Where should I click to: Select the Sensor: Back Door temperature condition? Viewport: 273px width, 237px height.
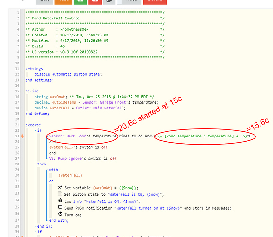[83, 136]
